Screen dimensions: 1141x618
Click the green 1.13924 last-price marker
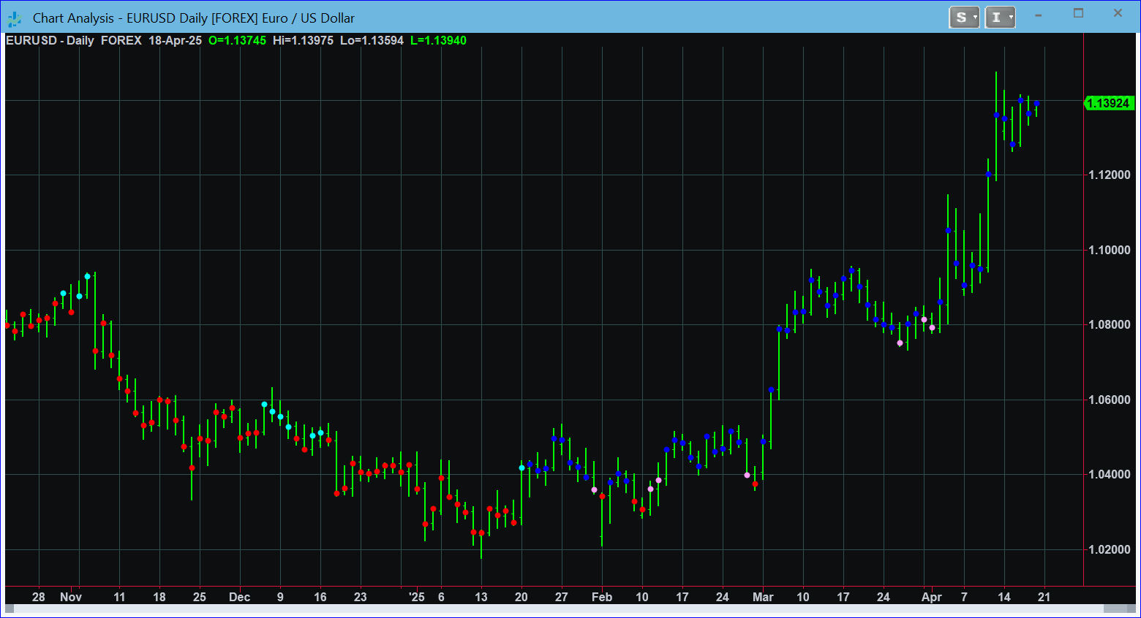(1109, 103)
